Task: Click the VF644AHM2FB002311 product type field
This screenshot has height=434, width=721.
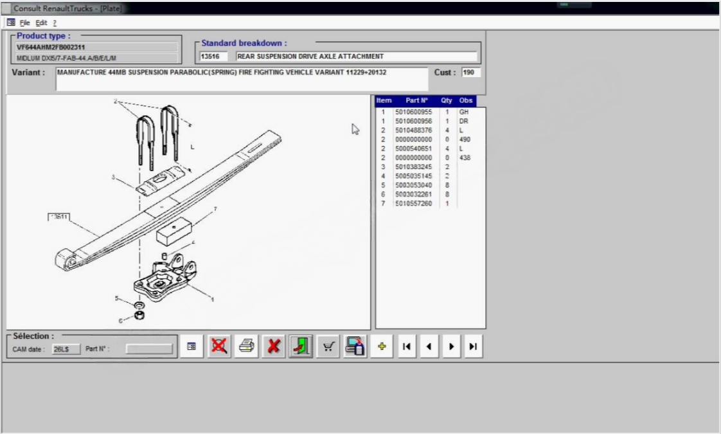Action: point(96,47)
